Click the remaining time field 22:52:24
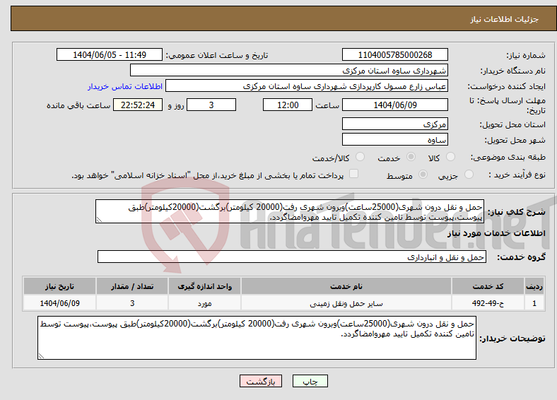Screen dimensions: 557x400 click(x=138, y=105)
